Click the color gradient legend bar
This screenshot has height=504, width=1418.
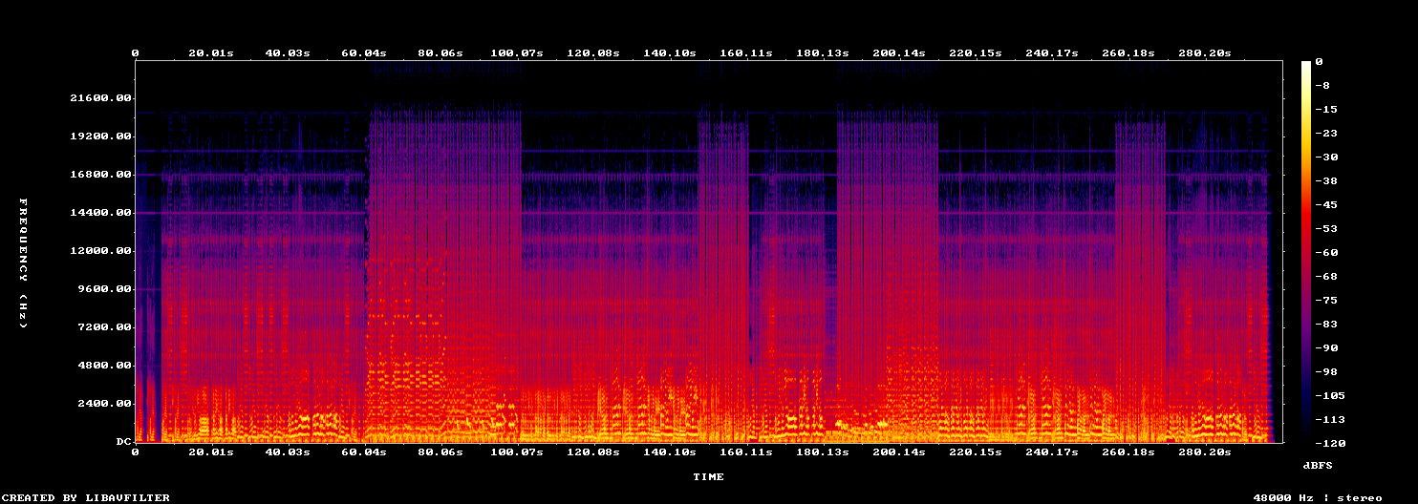click(1306, 251)
